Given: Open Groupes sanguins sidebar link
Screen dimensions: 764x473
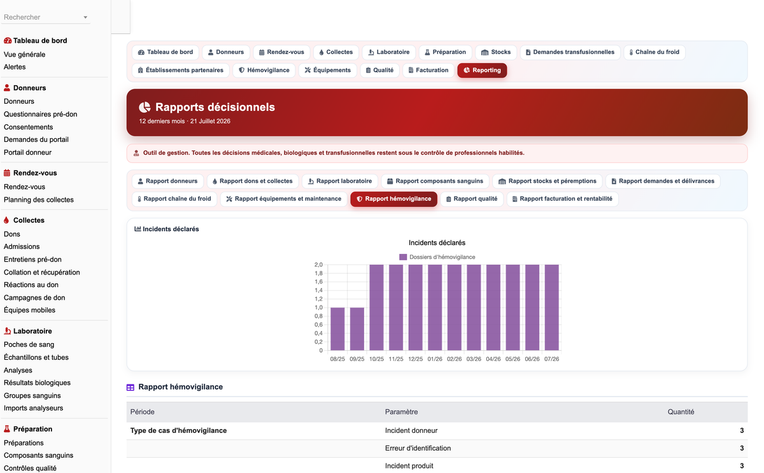Looking at the screenshot, I should pos(32,396).
